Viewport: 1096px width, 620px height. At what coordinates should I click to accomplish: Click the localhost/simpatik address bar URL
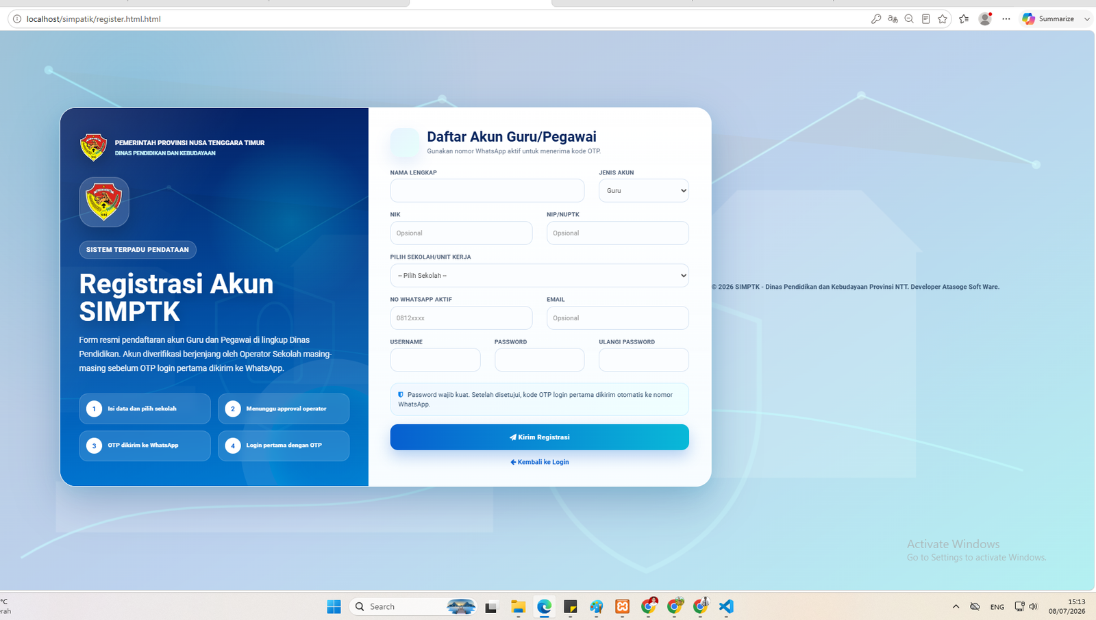tap(94, 19)
